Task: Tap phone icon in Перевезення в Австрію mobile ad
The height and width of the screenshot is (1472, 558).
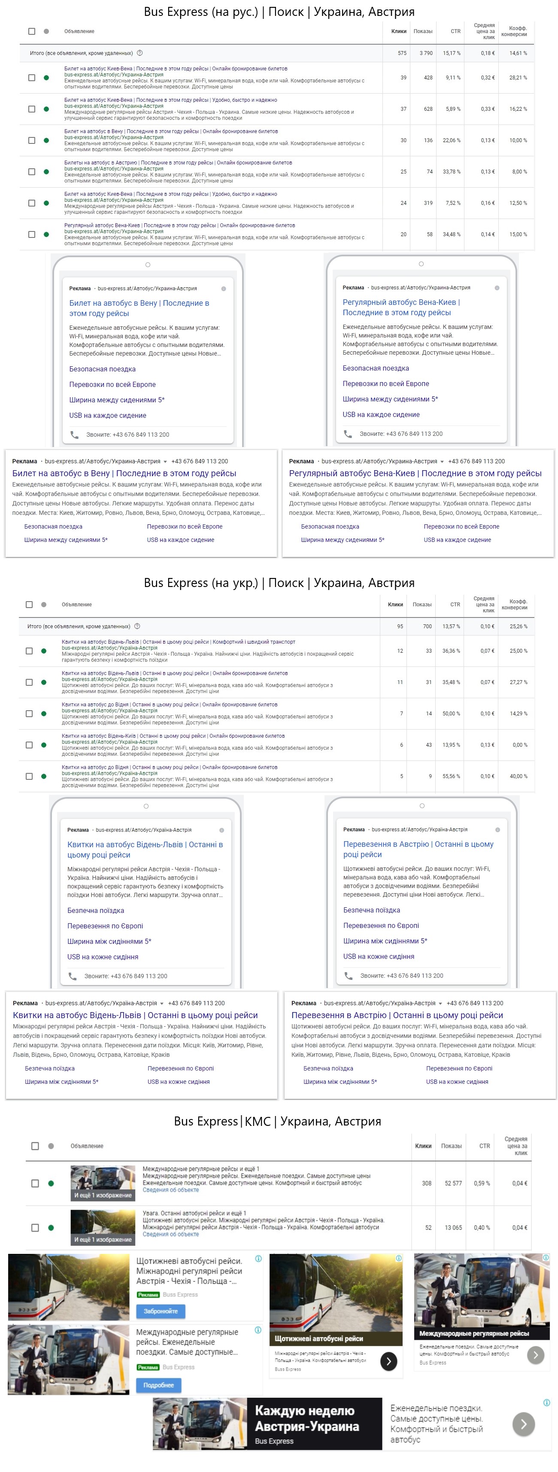Action: coord(349,976)
